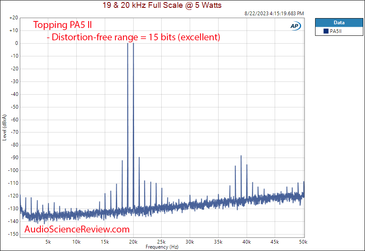Image resolution: width=365 pixels, height=251 pixels.
Task: Click the Data legend header
Action: [339, 23]
